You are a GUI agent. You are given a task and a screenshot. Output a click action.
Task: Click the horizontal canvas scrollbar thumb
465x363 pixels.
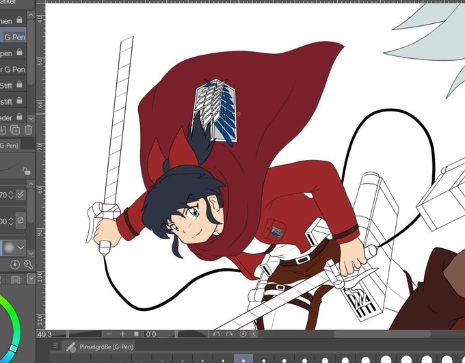[x=382, y=334]
